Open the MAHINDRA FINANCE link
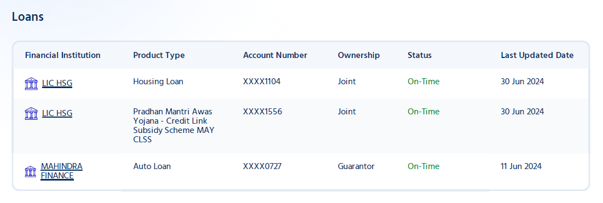603x203 pixels. 61,171
